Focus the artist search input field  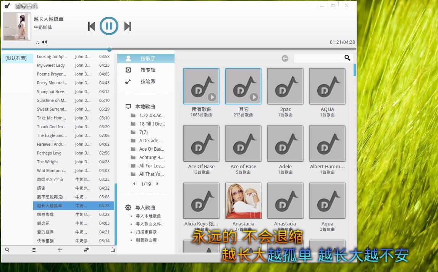pyautogui.click(x=319, y=58)
